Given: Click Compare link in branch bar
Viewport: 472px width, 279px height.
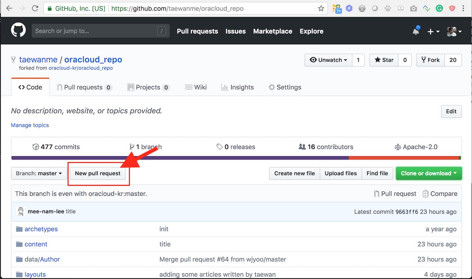Looking at the screenshot, I should coord(440,194).
